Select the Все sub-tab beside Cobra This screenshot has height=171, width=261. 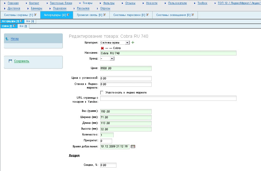[23, 26]
